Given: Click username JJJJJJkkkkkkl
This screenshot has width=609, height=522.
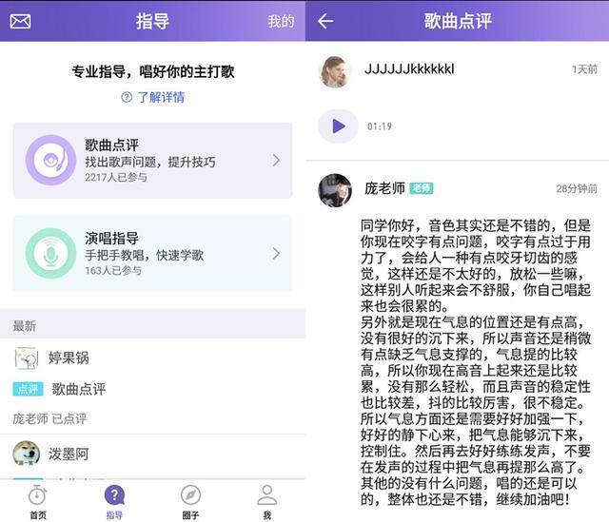Looking at the screenshot, I should click(x=409, y=69).
